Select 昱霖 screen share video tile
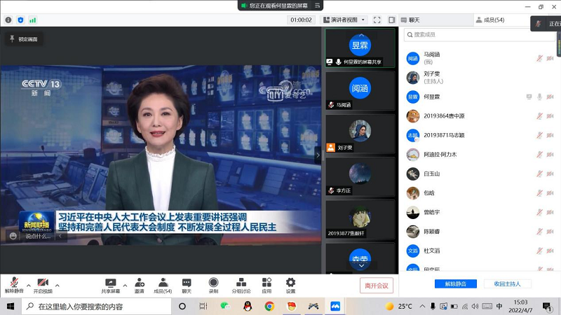 point(360,48)
